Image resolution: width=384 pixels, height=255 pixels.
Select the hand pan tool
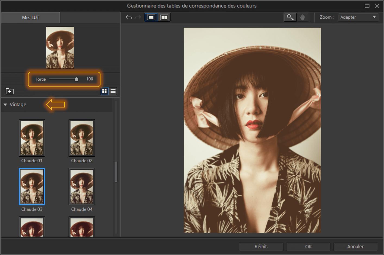click(x=302, y=17)
